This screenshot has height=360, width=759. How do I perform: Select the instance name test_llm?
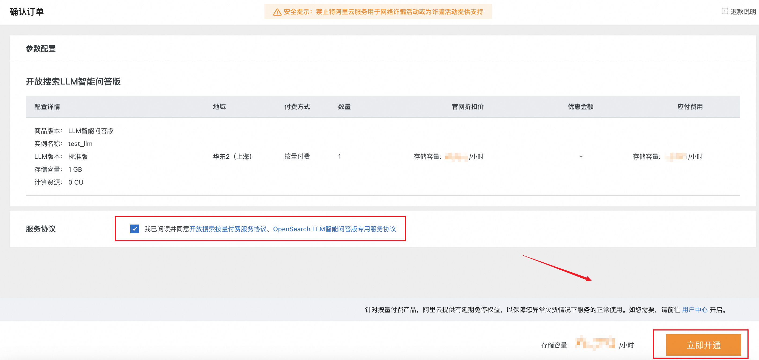point(80,144)
